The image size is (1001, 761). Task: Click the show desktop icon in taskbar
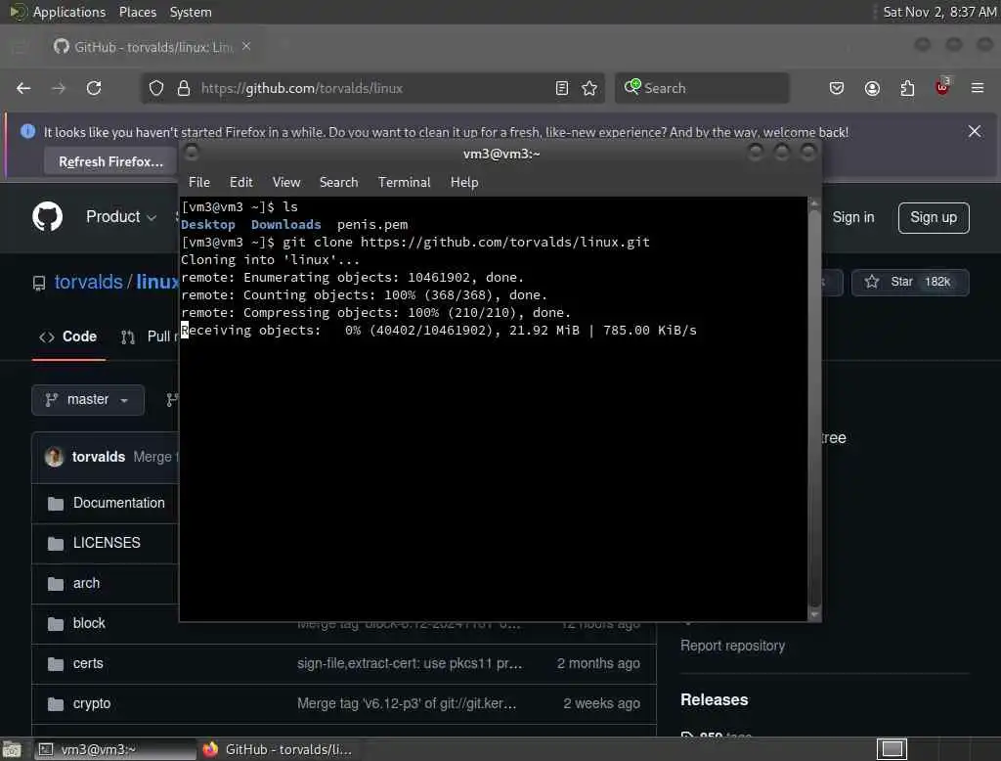click(x=12, y=749)
